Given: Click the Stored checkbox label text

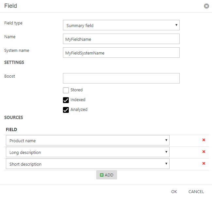Looking at the screenshot, I should [77, 90].
